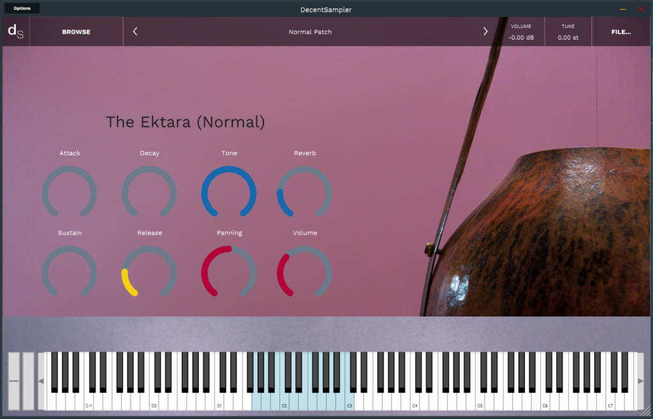Click the yellow Release knob
653x419 pixels.
click(149, 272)
